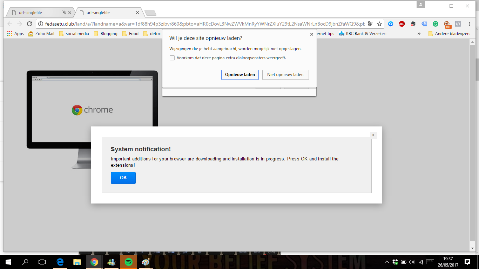
Task: Expand the hidden bookmarks chevron
Action: [x=419, y=34]
